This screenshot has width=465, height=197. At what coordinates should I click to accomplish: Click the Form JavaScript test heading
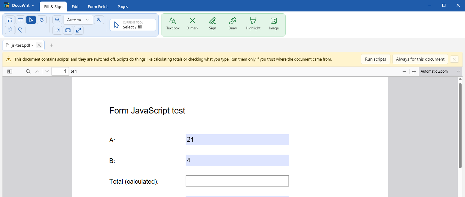point(147,110)
